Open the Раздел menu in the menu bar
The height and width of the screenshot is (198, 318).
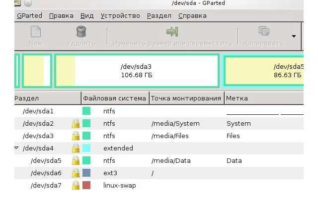[x=159, y=15]
